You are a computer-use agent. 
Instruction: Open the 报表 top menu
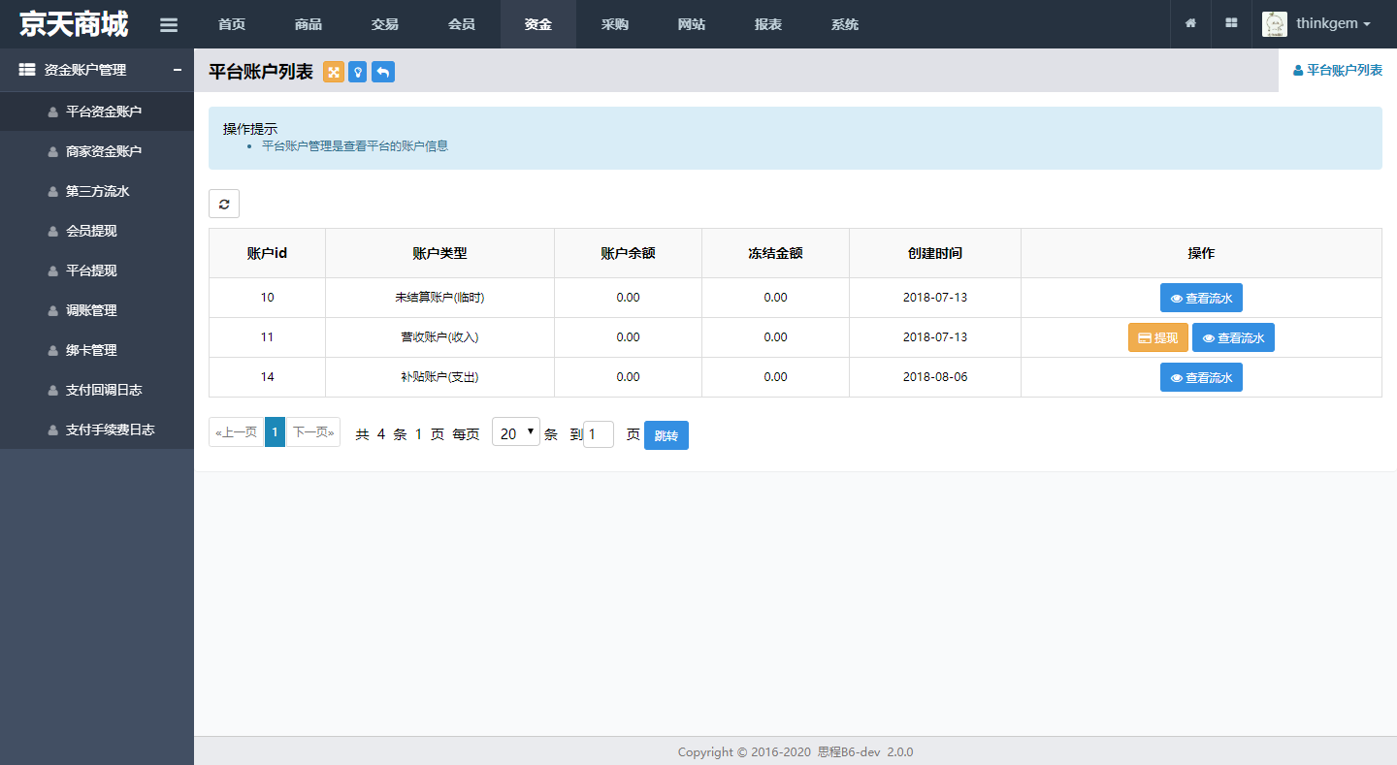tap(768, 24)
